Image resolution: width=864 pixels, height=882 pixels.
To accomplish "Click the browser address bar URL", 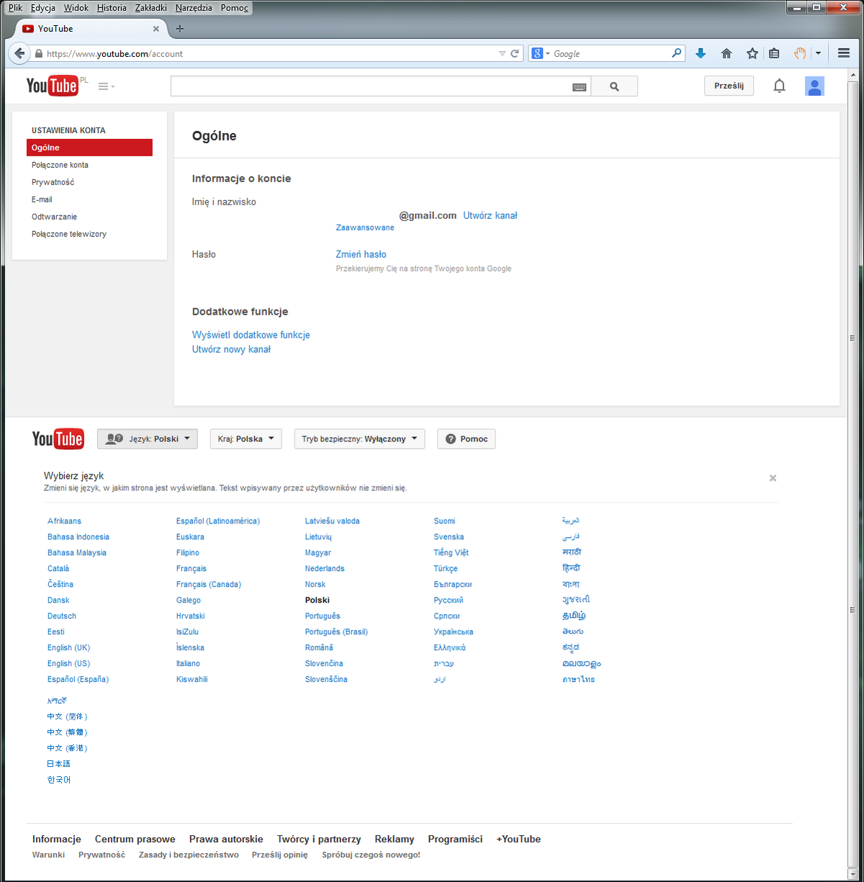I will (x=270, y=53).
